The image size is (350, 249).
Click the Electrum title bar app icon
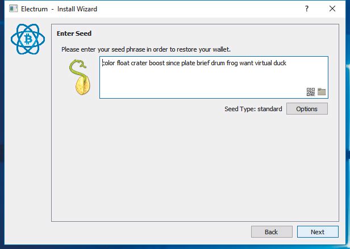point(13,9)
